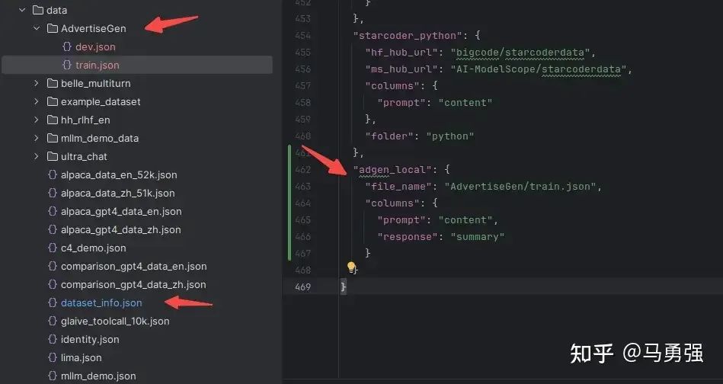The height and width of the screenshot is (384, 723).
Task: Click the JSON icon beside dev.json
Action: (x=67, y=46)
